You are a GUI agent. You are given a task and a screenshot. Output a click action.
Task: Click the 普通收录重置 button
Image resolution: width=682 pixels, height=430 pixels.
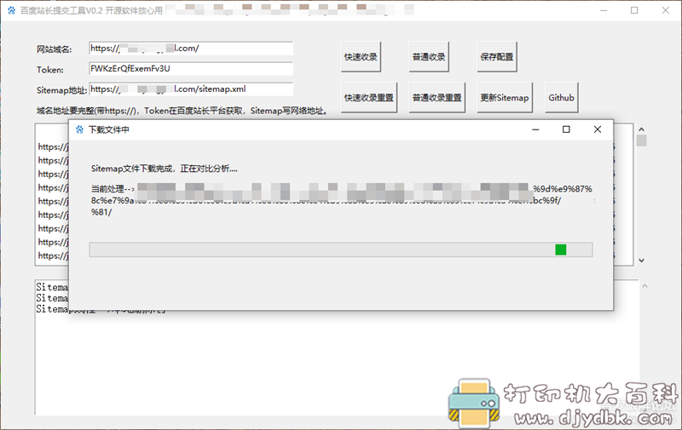436,97
